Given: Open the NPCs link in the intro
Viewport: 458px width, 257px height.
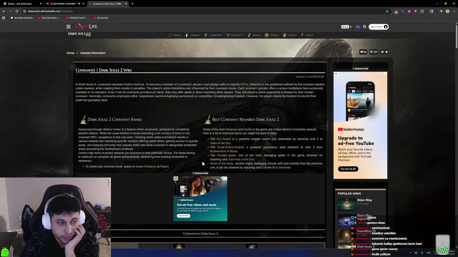Looking at the screenshot, I should point(244,85).
